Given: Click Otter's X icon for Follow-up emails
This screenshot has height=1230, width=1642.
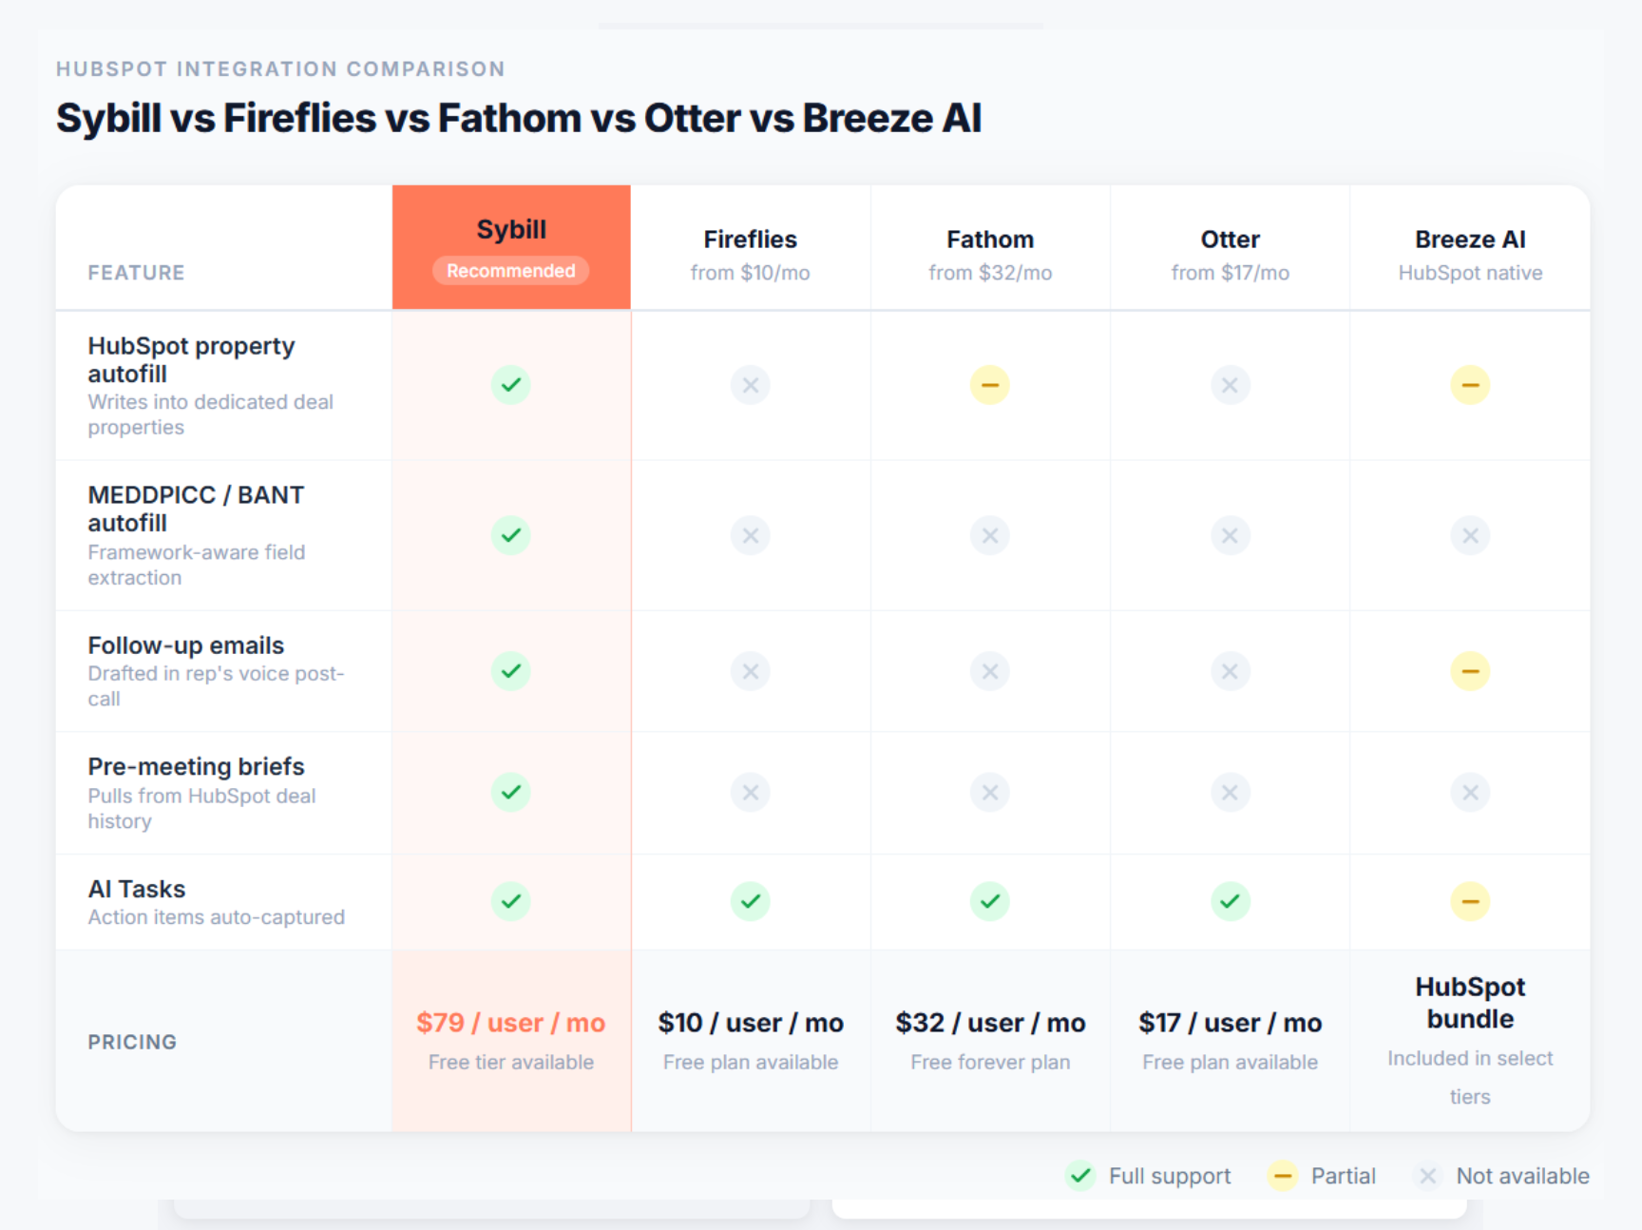Looking at the screenshot, I should tap(1230, 671).
